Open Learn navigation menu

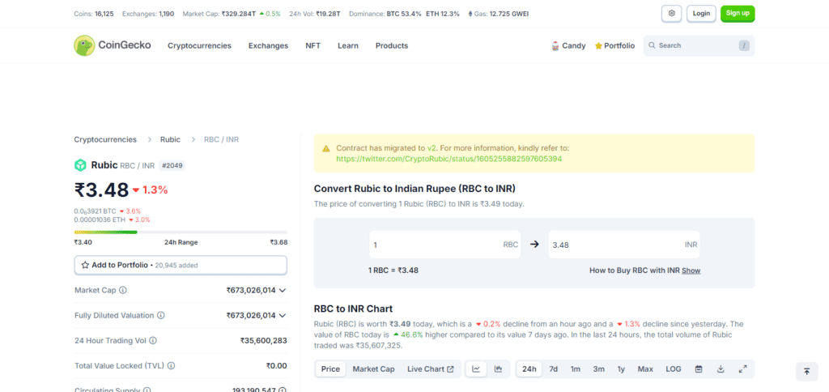(x=348, y=46)
